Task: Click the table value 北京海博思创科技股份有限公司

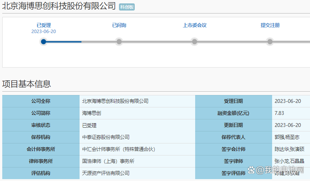Action: point(115,101)
